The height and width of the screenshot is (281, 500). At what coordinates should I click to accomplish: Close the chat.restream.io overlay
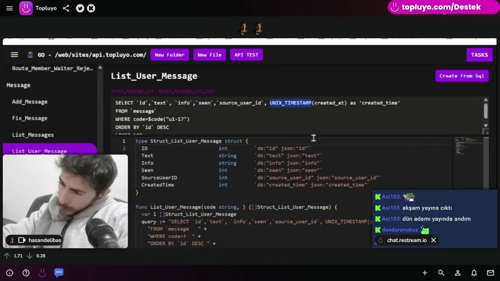tap(433, 240)
